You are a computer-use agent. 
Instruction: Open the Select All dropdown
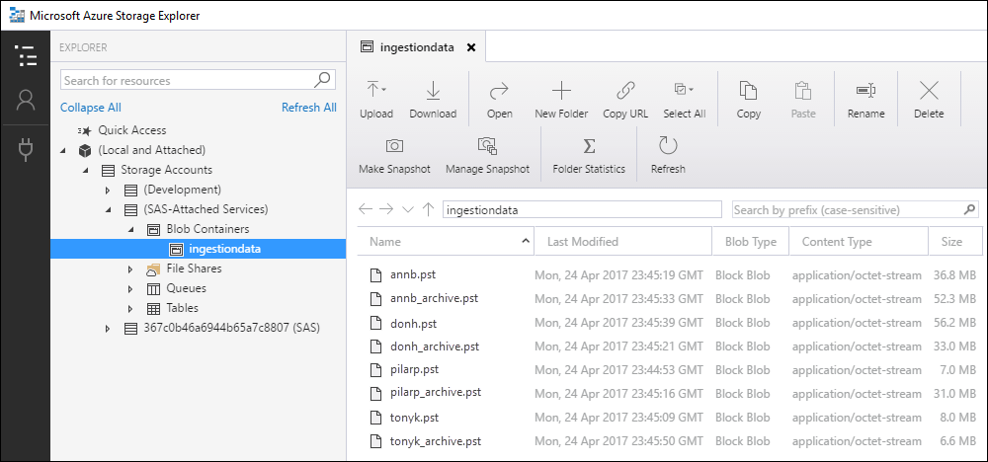pyautogui.click(x=685, y=91)
